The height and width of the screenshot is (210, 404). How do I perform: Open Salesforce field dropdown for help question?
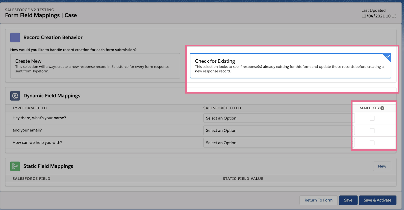pos(279,143)
